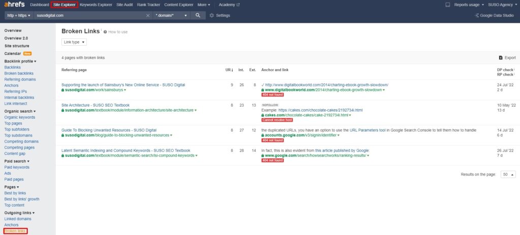Open Top content report
This screenshot has height=235, width=520.
point(14,205)
